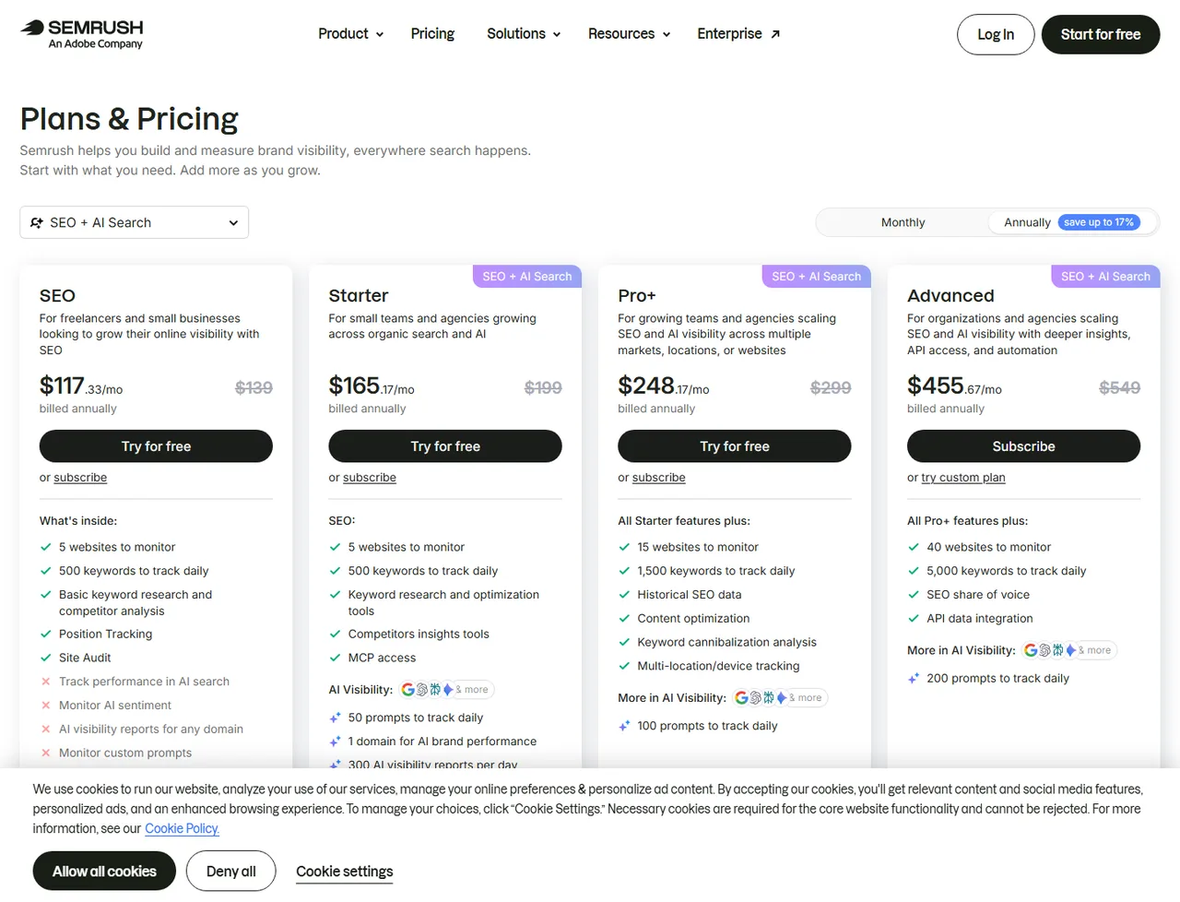The image size is (1180, 902).
Task: Click checkmark beside Site Audit
Action: 45,658
